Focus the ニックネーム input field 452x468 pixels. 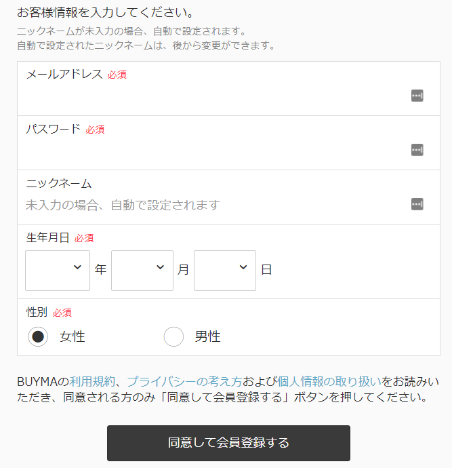pos(216,205)
